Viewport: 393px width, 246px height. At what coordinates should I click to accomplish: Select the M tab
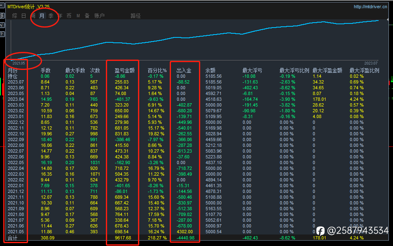click(x=78, y=16)
